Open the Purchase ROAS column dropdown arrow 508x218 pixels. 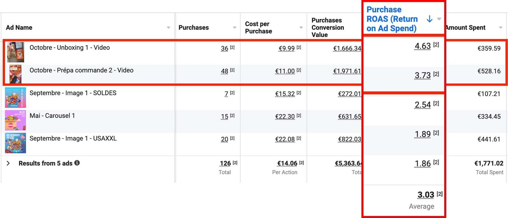(x=439, y=19)
